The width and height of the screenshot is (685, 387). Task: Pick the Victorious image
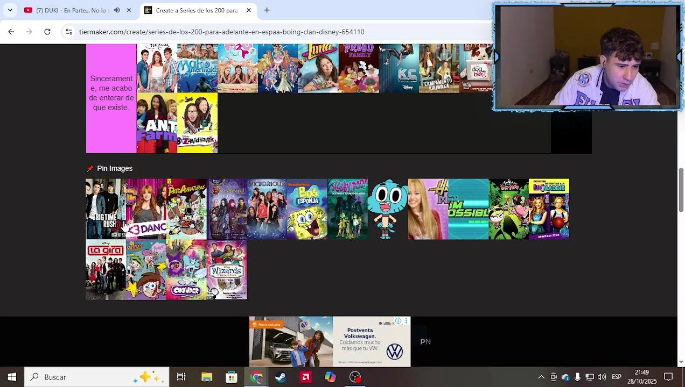click(x=267, y=209)
